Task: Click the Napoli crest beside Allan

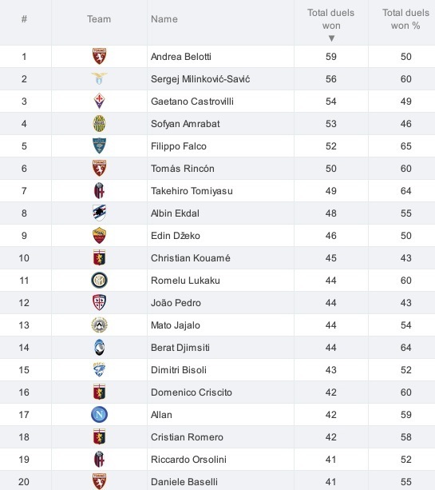Action: [99, 415]
